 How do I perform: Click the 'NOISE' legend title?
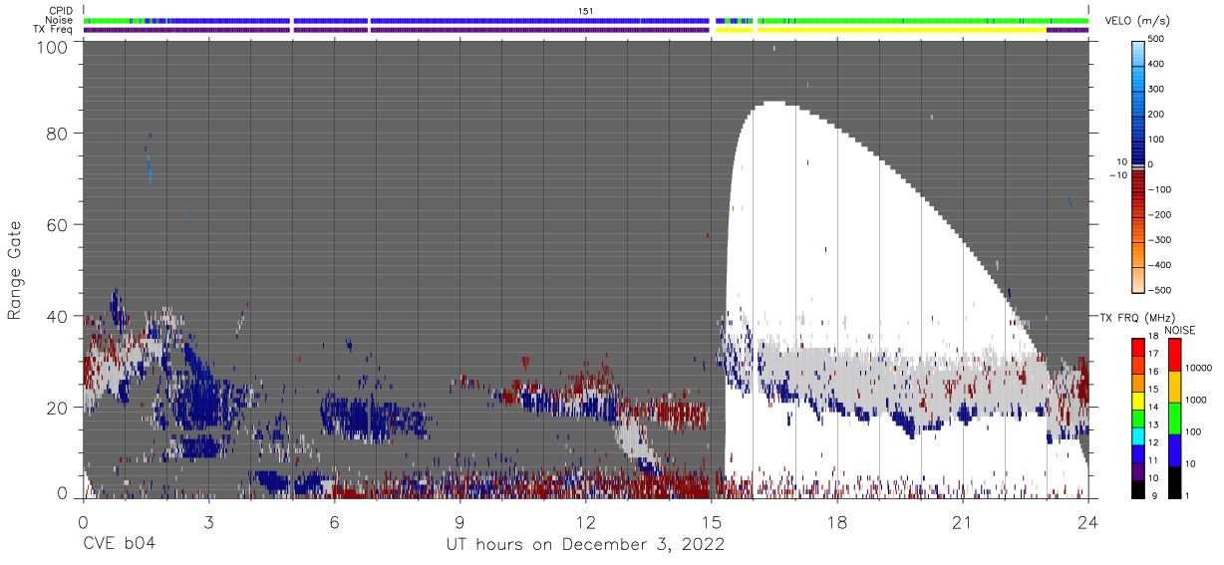point(1180,331)
